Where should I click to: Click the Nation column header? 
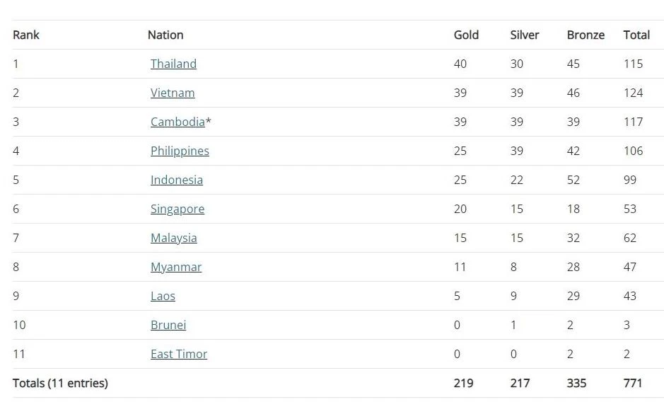(x=165, y=35)
